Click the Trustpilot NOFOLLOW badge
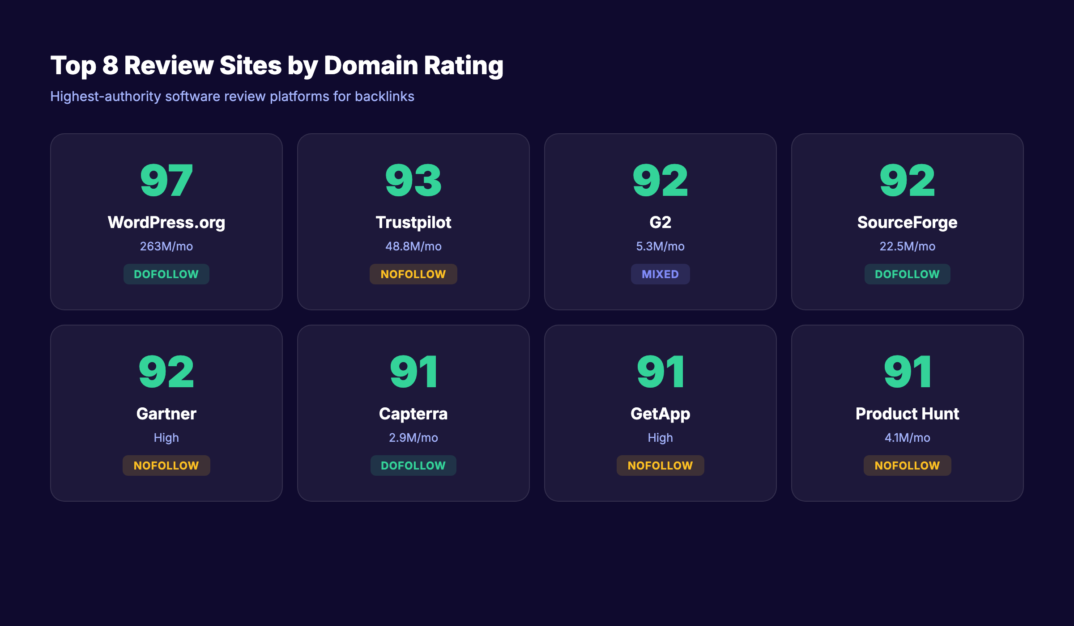Image resolution: width=1074 pixels, height=626 pixels. (x=413, y=274)
